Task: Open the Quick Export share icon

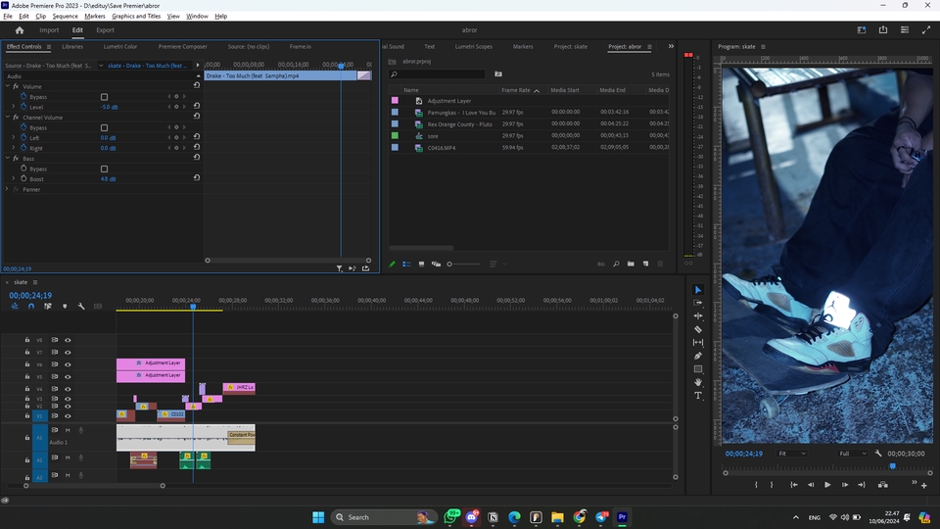Action: tap(883, 30)
